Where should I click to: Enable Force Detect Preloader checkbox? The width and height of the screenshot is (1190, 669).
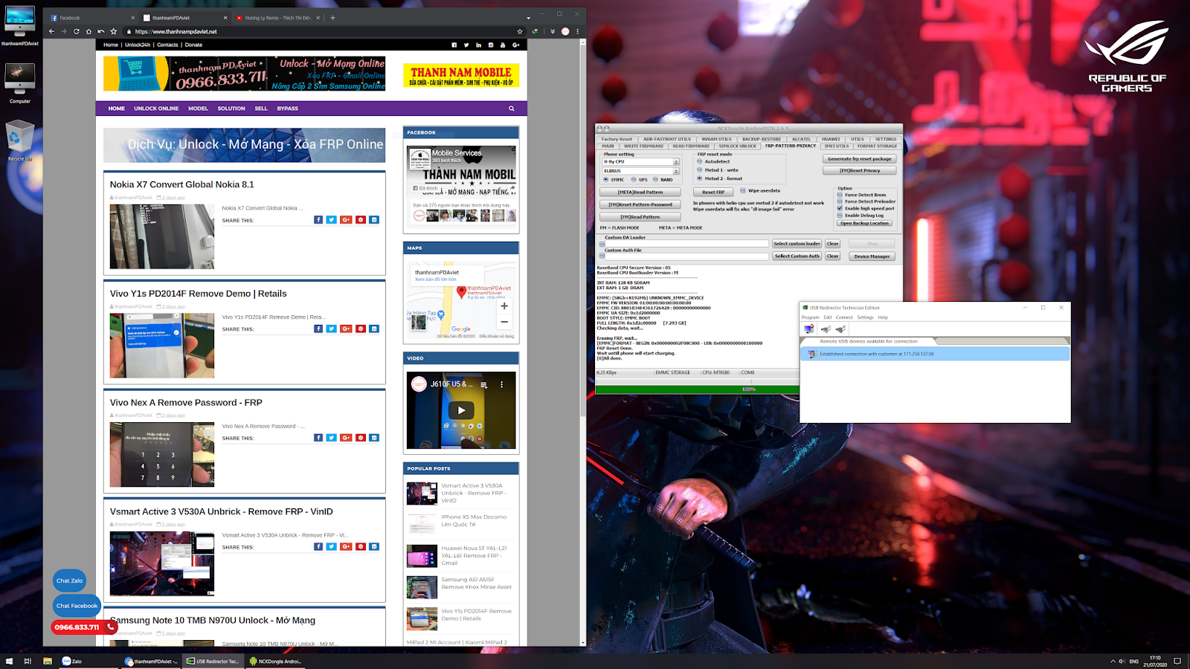[x=840, y=201]
